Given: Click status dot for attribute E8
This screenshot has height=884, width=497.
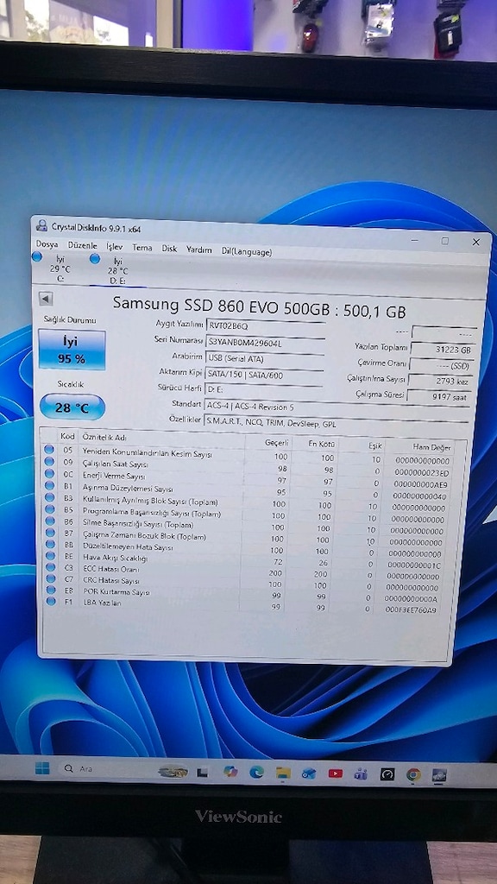Looking at the screenshot, I should pyautogui.click(x=51, y=590).
